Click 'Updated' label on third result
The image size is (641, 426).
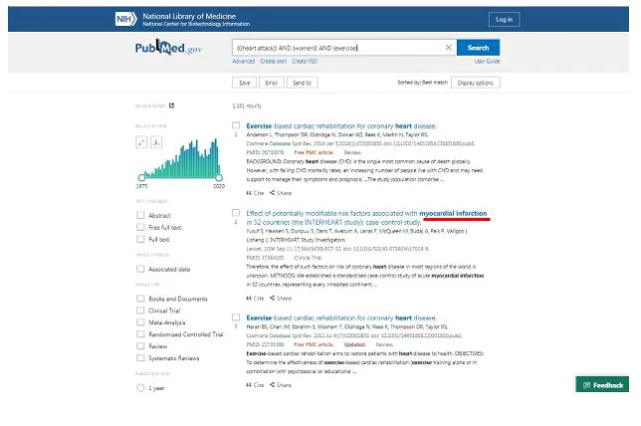pos(354,344)
